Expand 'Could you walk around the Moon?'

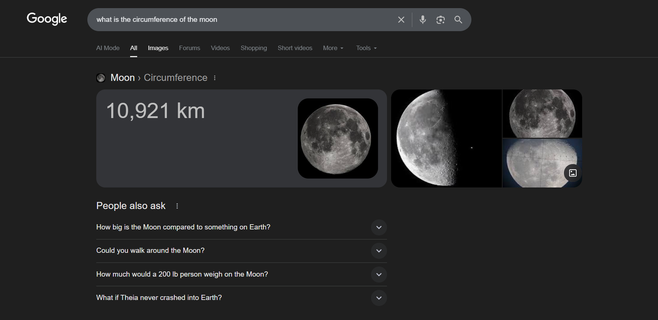379,251
